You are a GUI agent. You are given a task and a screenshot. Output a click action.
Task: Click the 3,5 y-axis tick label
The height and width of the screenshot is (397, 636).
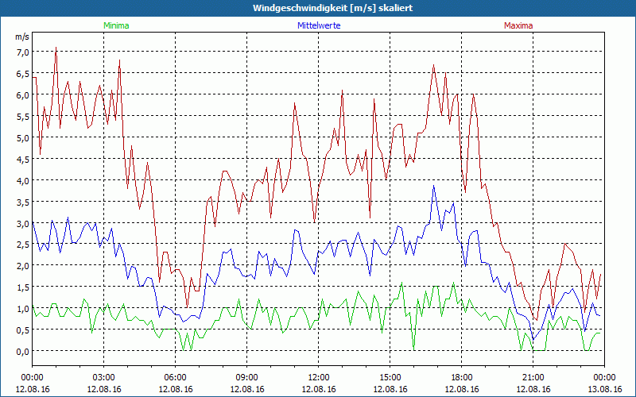pyautogui.click(x=22, y=202)
